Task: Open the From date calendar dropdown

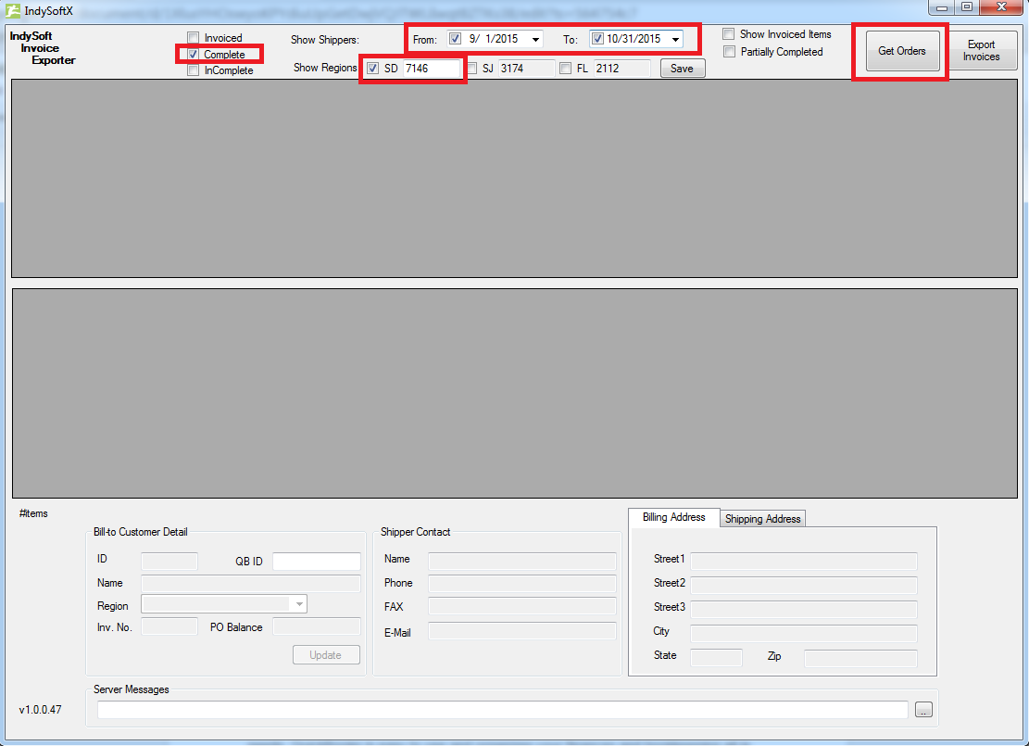Action: (535, 40)
